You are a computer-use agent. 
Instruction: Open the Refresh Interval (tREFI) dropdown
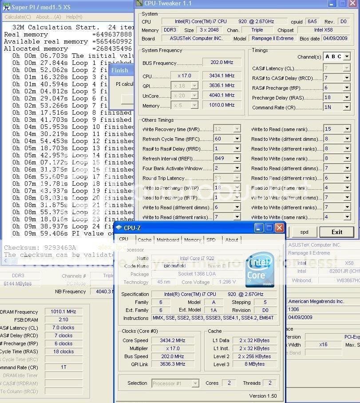(237, 158)
